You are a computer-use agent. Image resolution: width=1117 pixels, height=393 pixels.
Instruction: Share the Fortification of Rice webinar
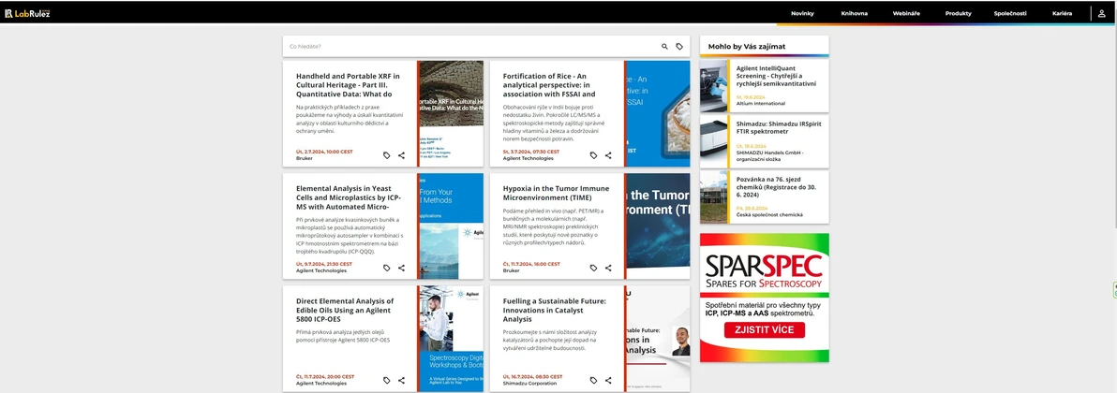click(x=608, y=155)
